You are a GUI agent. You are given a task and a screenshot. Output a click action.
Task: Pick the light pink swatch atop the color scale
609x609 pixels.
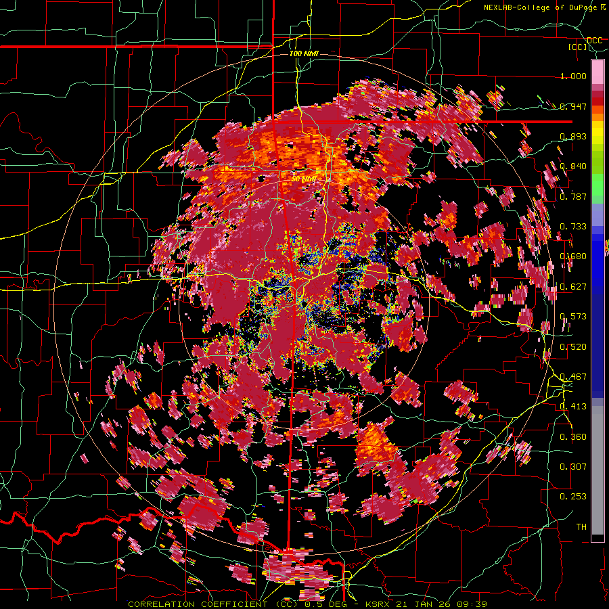click(x=597, y=72)
